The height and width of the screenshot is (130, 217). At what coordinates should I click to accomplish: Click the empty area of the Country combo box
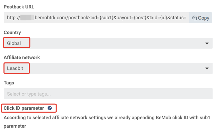117,43
